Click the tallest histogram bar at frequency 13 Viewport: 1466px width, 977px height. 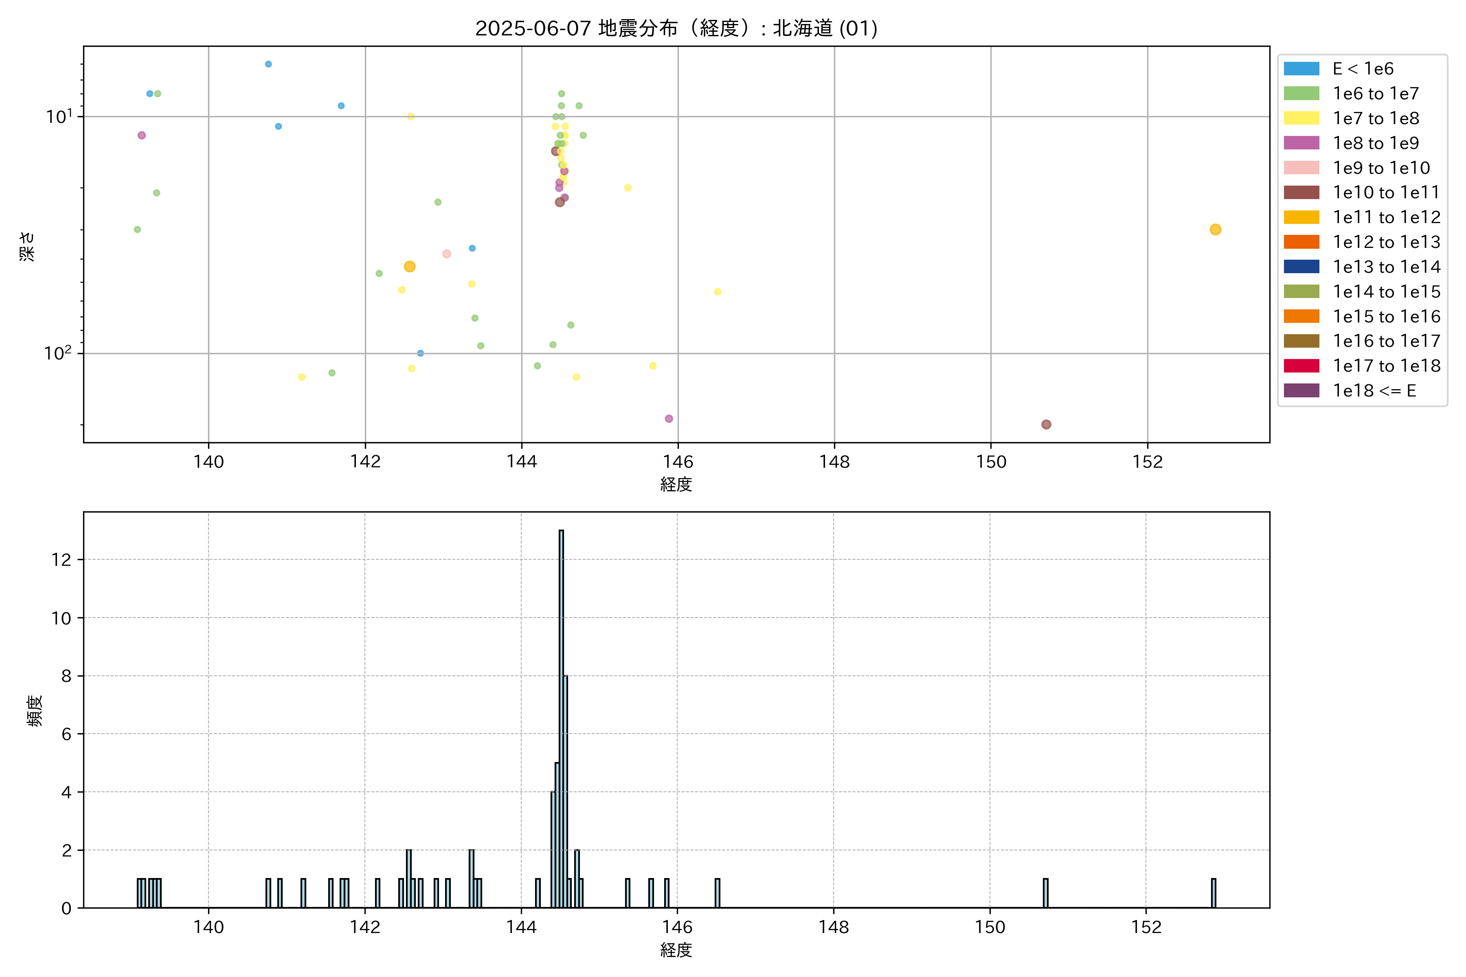tap(561, 716)
